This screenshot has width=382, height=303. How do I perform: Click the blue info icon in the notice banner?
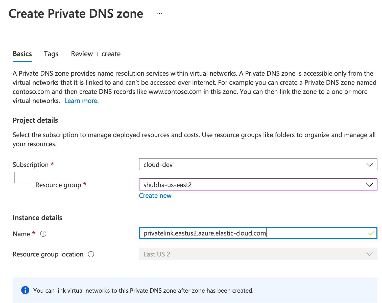coord(25,290)
